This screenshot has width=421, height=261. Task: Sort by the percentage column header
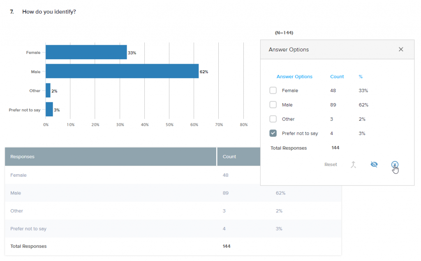coord(361,76)
